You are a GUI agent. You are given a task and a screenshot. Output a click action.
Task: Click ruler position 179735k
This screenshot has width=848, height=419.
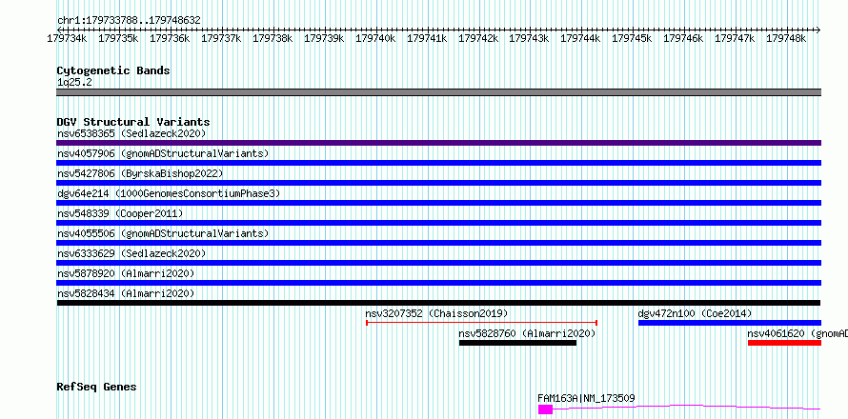(118, 39)
